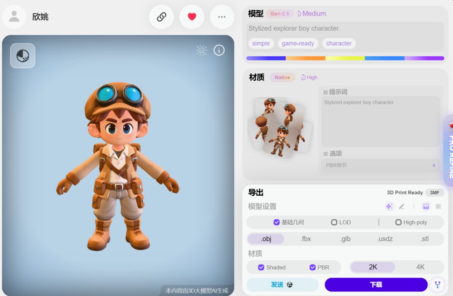Viewport: 453px width, 296px height.
Task: Click the simple tag
Action: click(x=260, y=43)
